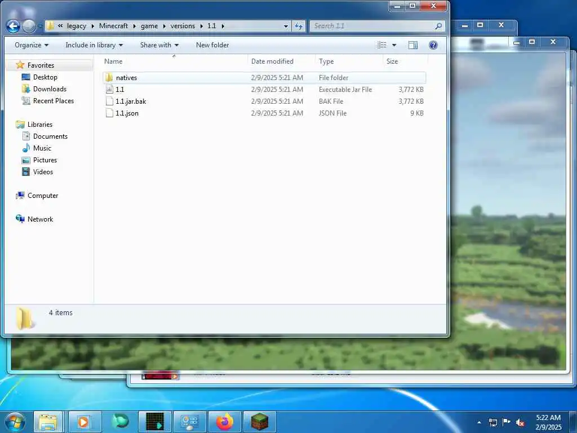This screenshot has height=433, width=577.
Task: Click the dark grid taskbar application icon
Action: pyautogui.click(x=154, y=422)
